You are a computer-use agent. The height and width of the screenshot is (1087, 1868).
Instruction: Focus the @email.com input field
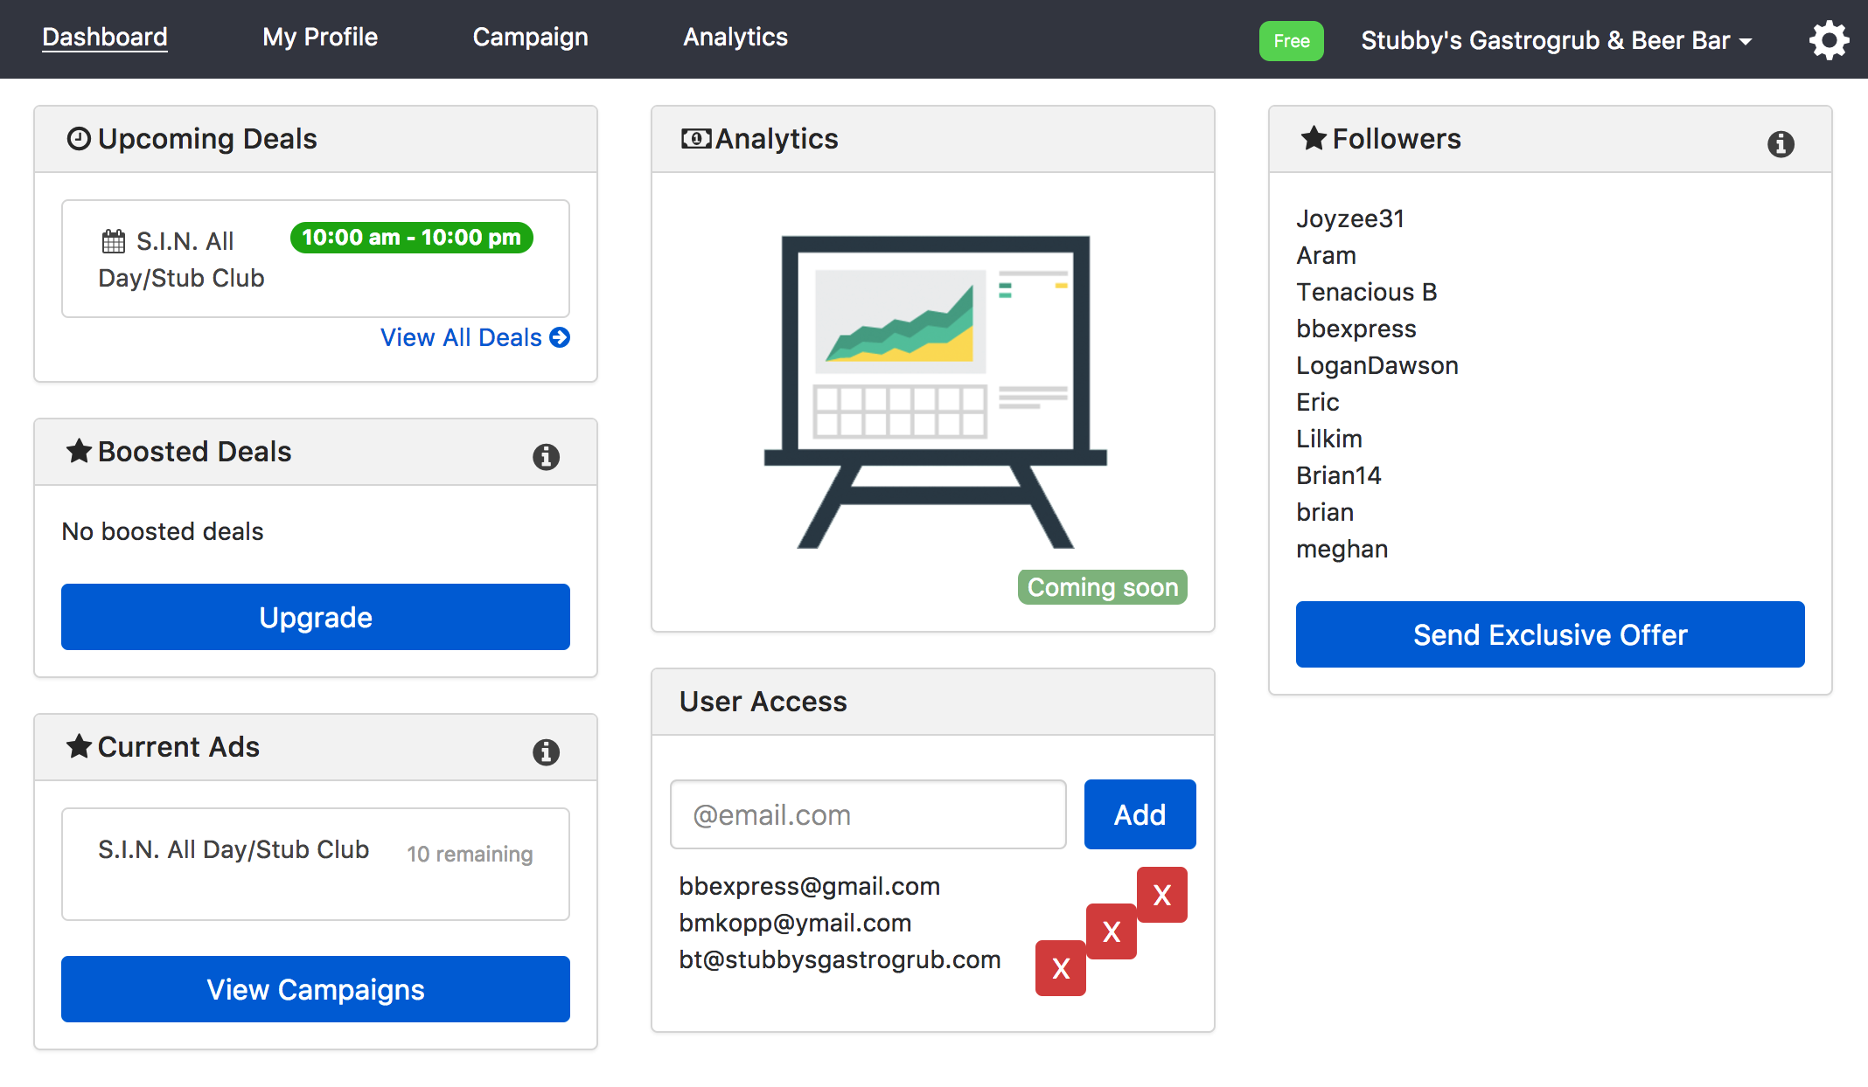click(x=868, y=814)
